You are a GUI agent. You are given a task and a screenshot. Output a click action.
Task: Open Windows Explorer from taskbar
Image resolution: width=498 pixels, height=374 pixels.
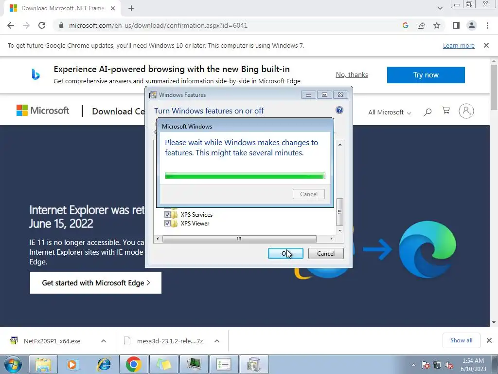point(43,364)
